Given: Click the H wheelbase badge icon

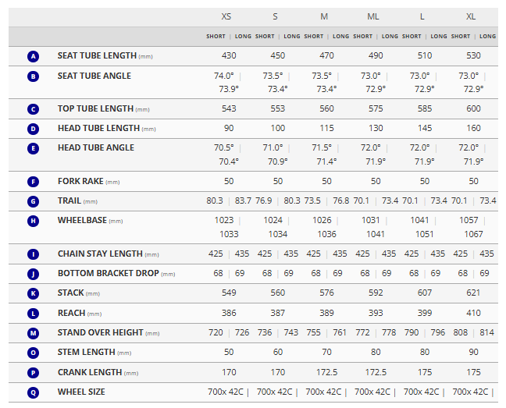Looking at the screenshot, I should pyautogui.click(x=33, y=221).
